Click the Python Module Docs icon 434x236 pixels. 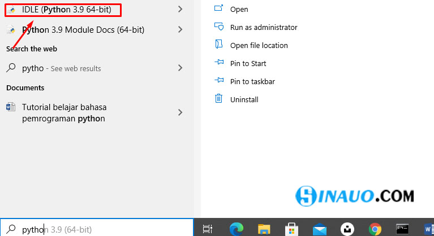[11, 29]
